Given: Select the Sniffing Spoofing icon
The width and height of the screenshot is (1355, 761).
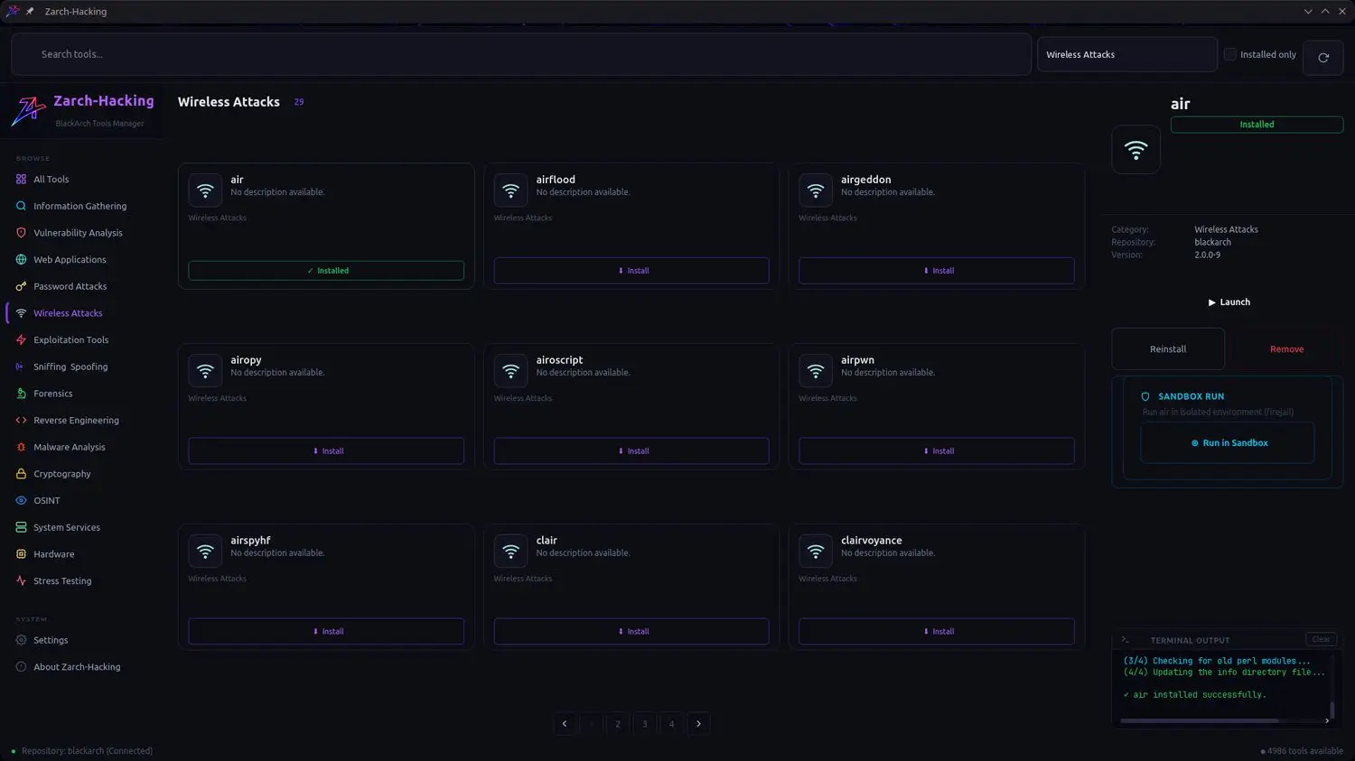Looking at the screenshot, I should (21, 367).
